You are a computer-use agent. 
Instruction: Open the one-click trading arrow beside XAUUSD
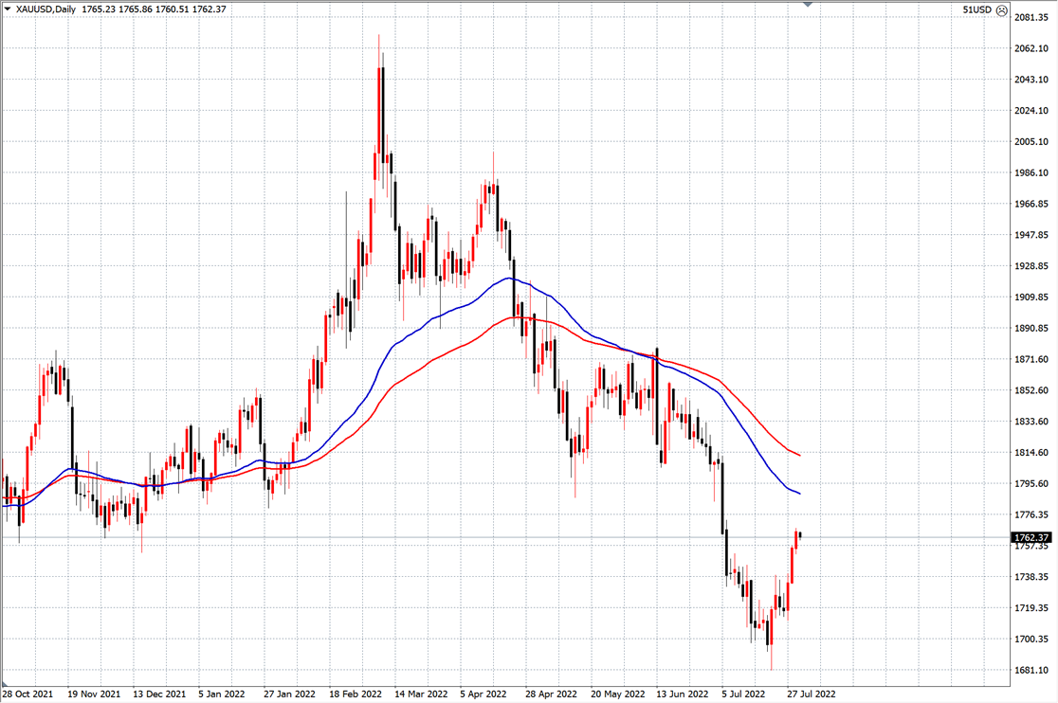click(8, 9)
